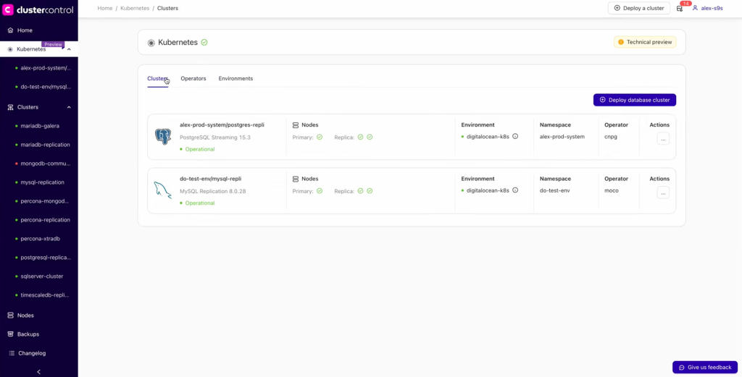Click Primary check in postgres row
Screen dimensions: 742x377
pyautogui.click(x=320, y=137)
